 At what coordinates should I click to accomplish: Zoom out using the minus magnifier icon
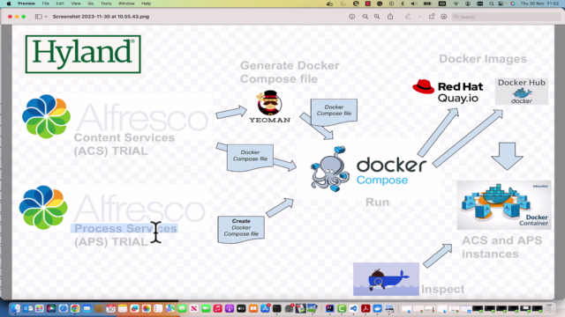[365, 17]
